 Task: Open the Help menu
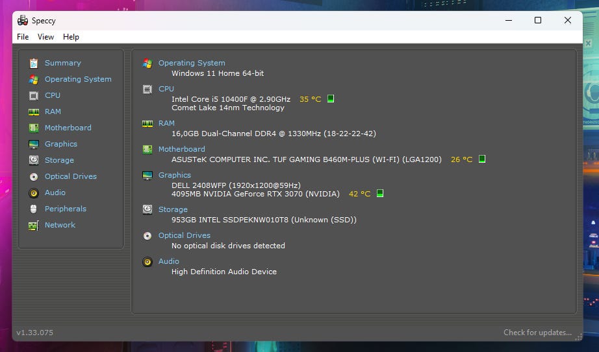pos(71,37)
